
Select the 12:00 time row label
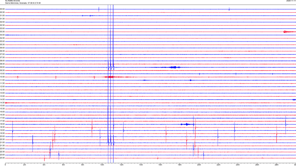(x=2, y=87)
